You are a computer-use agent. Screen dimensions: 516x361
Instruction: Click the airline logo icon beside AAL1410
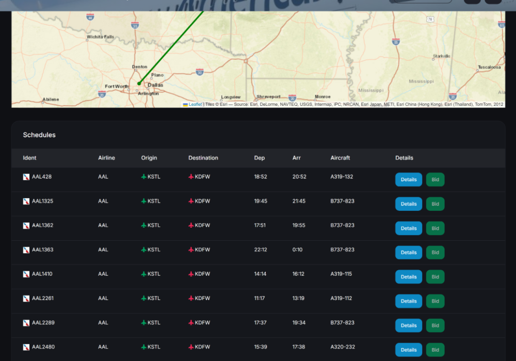coord(26,274)
